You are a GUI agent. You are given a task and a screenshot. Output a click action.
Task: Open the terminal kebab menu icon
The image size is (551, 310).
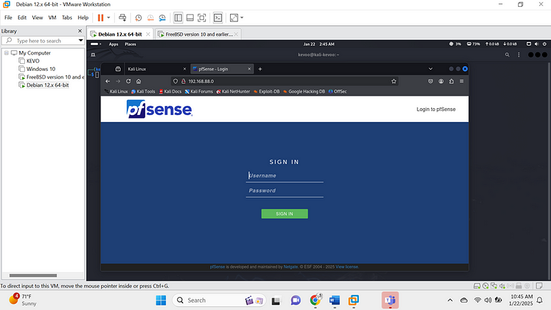(x=519, y=55)
